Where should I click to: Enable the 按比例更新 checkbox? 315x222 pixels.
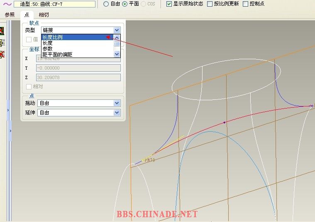coord(210,4)
